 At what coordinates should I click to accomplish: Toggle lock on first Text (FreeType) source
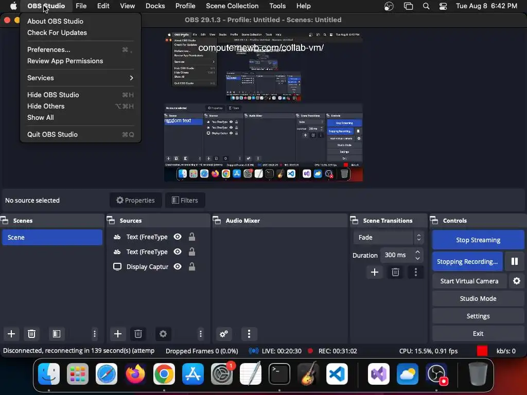[192, 237]
